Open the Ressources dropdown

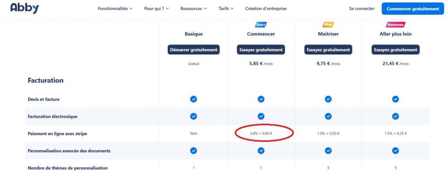(x=193, y=9)
